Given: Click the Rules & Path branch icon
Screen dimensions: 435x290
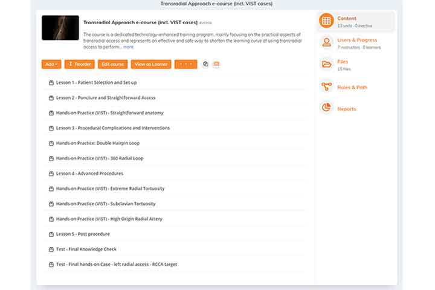Looking at the screenshot, I should (x=326, y=86).
